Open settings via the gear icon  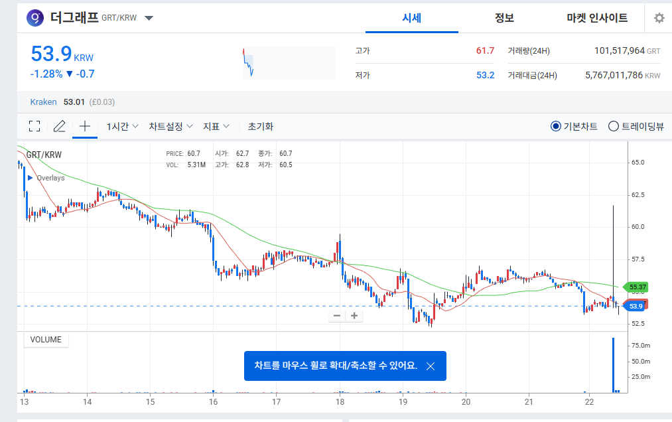(659, 18)
